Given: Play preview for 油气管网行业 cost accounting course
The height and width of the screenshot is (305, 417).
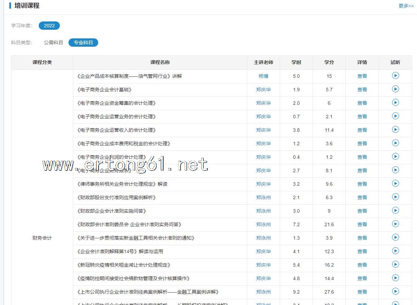Looking at the screenshot, I should 395,75.
